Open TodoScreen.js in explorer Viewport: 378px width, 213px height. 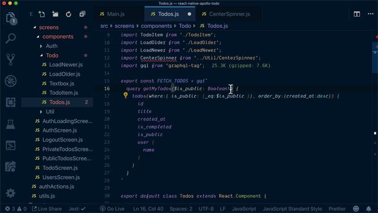60,168
